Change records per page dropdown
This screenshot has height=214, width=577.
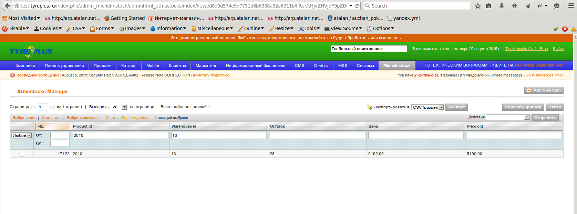coord(119,107)
